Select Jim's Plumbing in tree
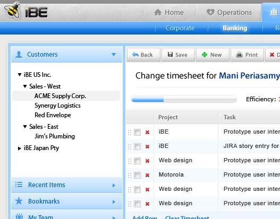 (x=55, y=136)
